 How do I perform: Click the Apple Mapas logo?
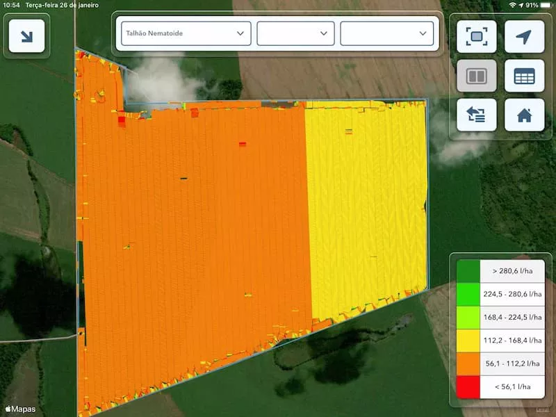(20, 409)
